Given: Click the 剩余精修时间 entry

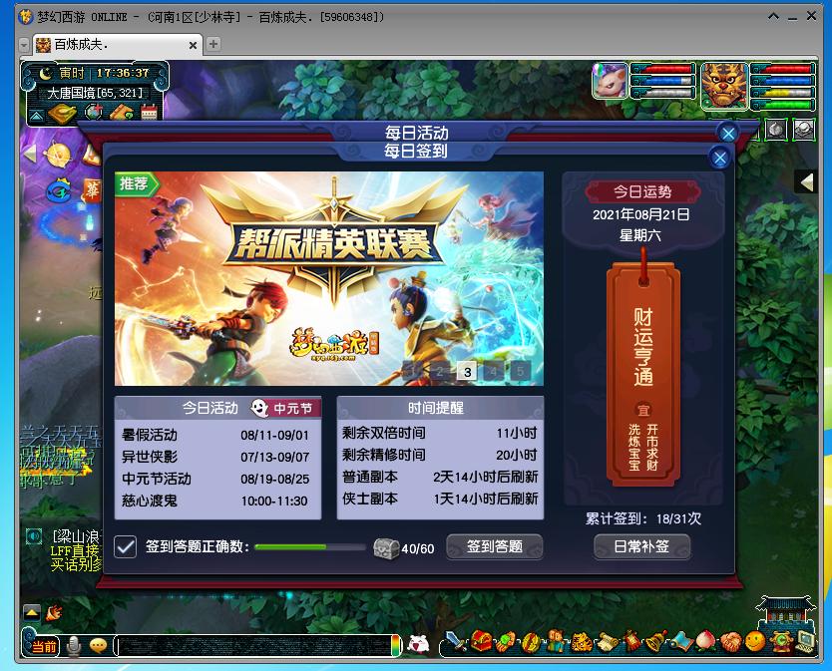Looking at the screenshot, I should coord(440,455).
